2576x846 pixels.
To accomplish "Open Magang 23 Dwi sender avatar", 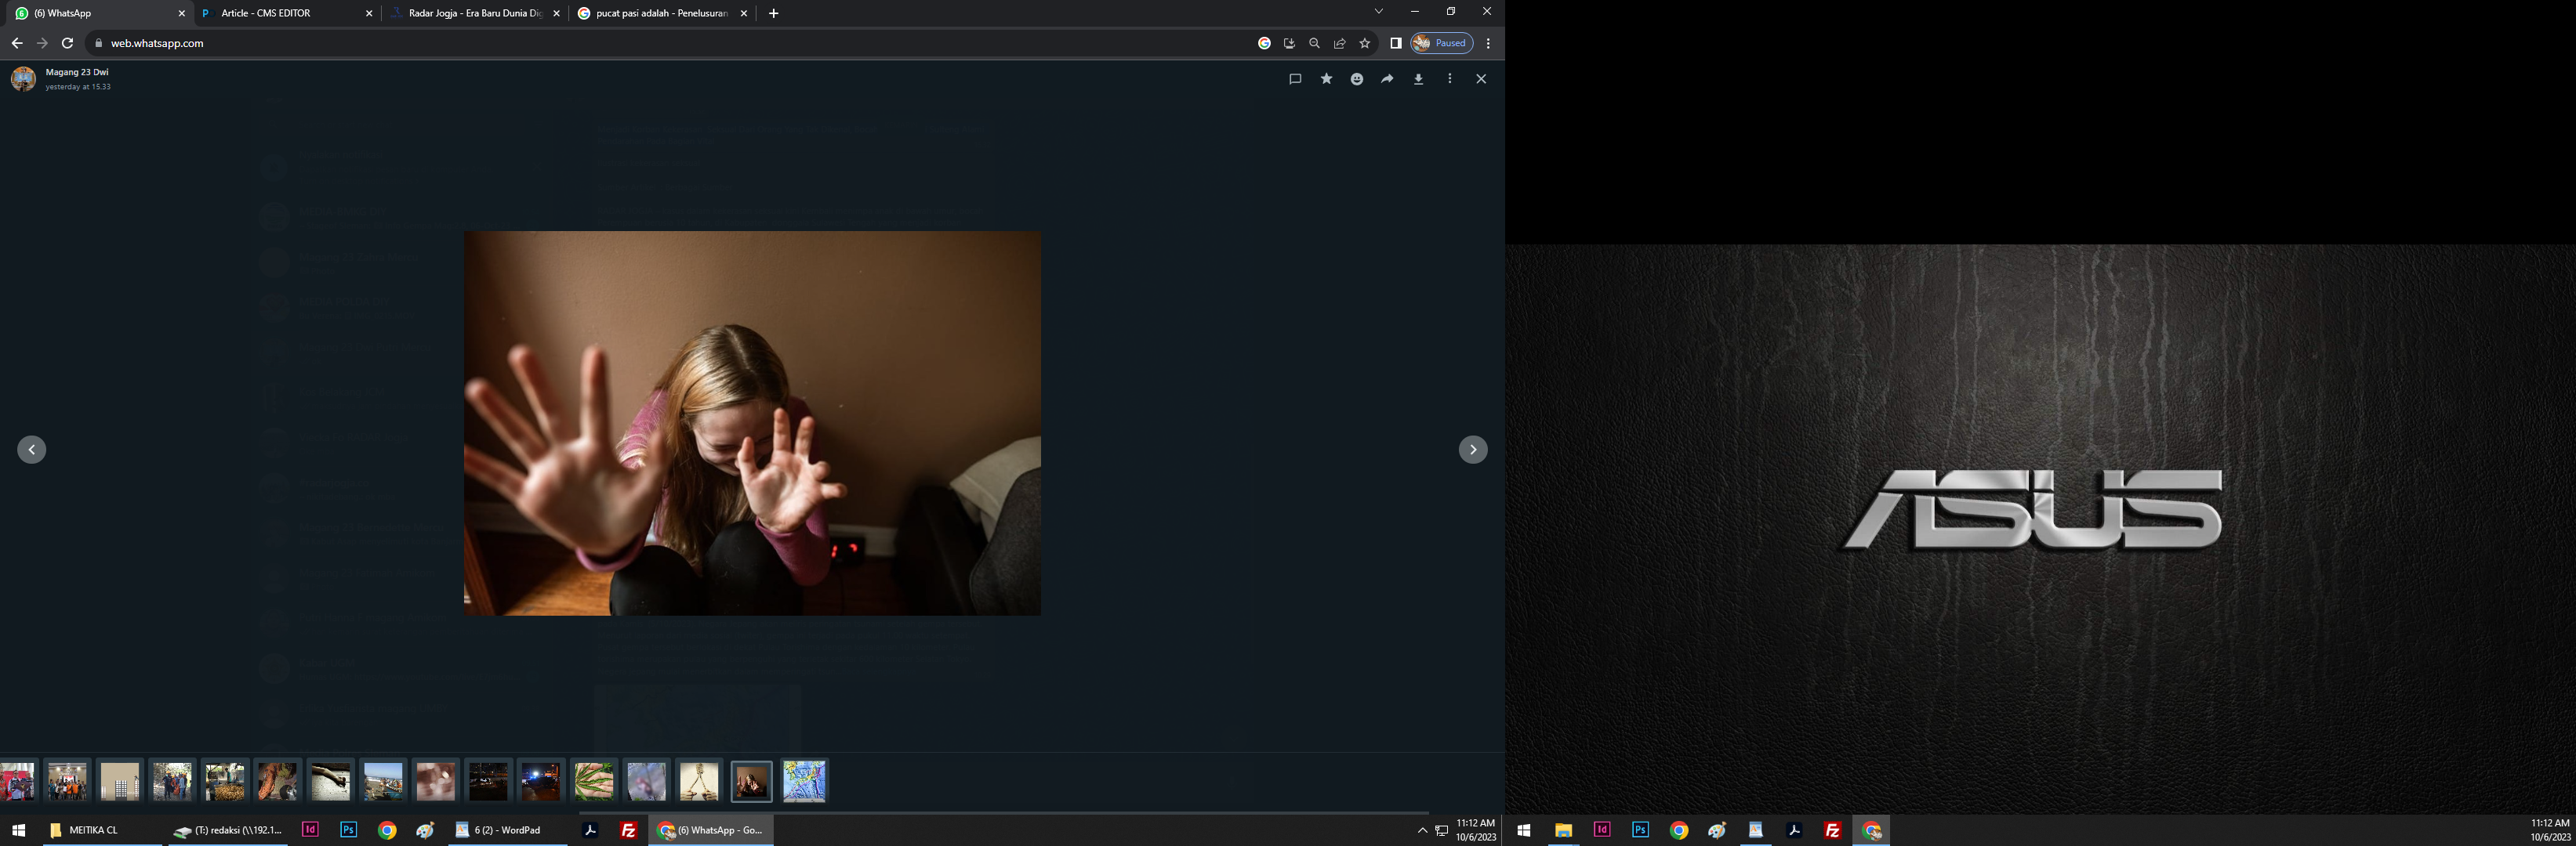I will [23, 79].
